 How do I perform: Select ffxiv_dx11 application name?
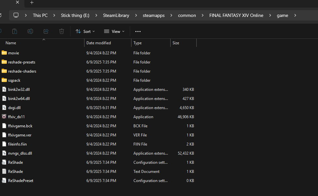(16, 117)
